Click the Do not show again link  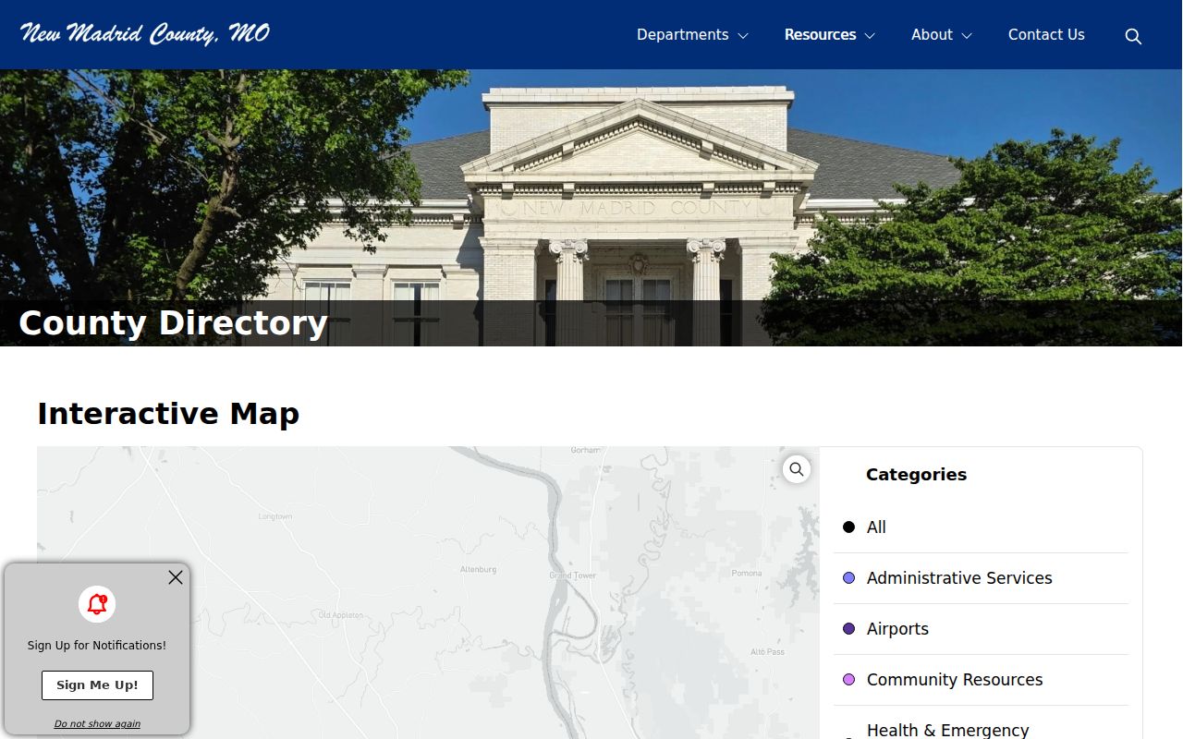tap(97, 723)
